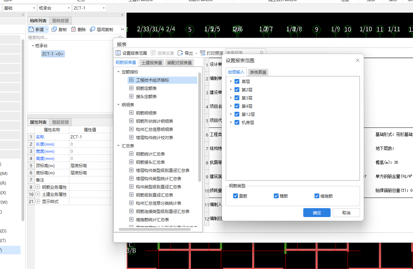Open the 楼层构件类型级别直径汇总表 report
The image size is (413, 269).
(x=163, y=170)
